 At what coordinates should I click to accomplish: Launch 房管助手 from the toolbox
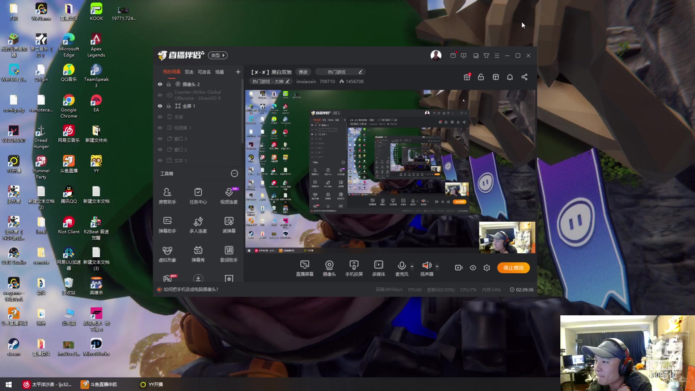(167, 195)
